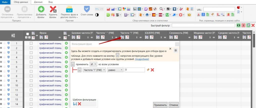Follow the (подробнее) link
Viewport: 256px width, 108px height.
tap(142, 59)
